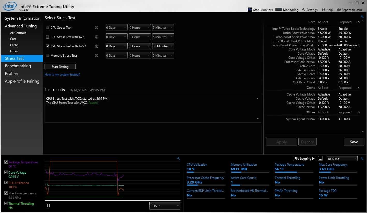This screenshot has width=367, height=213.
Task: Show info icon for CPU Stress Test with AVX2
Action: (97, 46)
